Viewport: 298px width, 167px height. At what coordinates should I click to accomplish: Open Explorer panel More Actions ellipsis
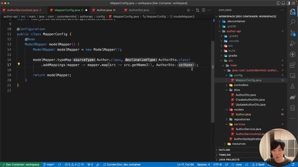click(x=282, y=10)
